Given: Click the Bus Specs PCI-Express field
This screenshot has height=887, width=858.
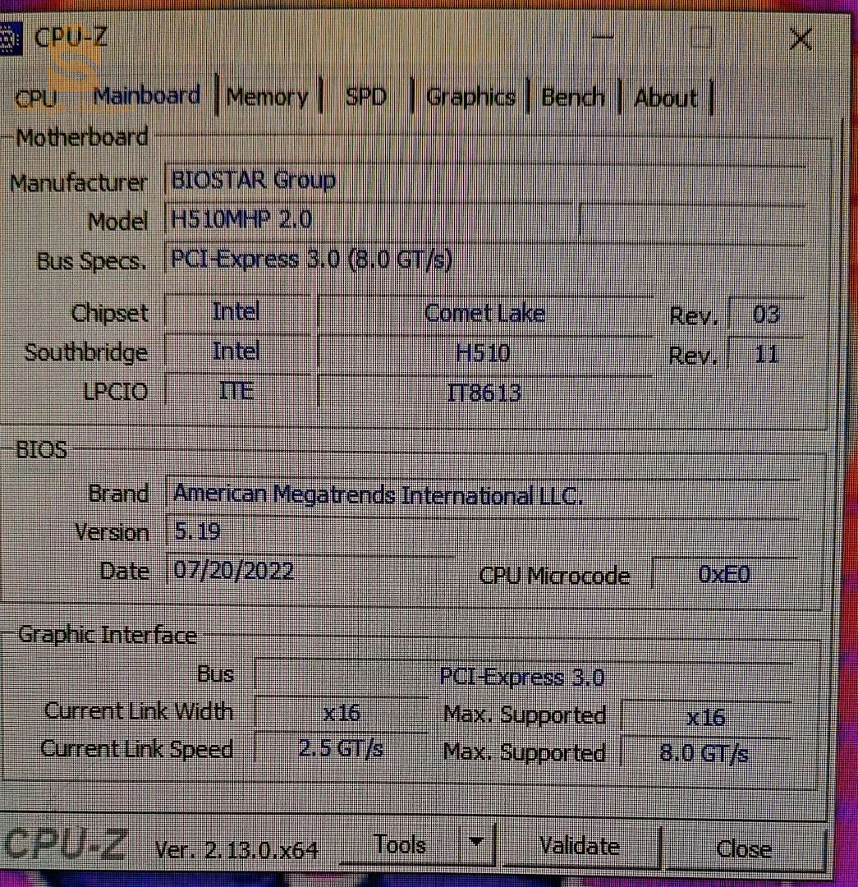Looking at the screenshot, I should (x=484, y=260).
